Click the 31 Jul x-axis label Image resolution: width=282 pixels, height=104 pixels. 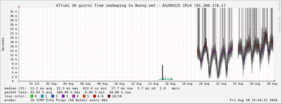(34, 84)
